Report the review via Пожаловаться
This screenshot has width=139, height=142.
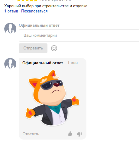tap(34, 11)
